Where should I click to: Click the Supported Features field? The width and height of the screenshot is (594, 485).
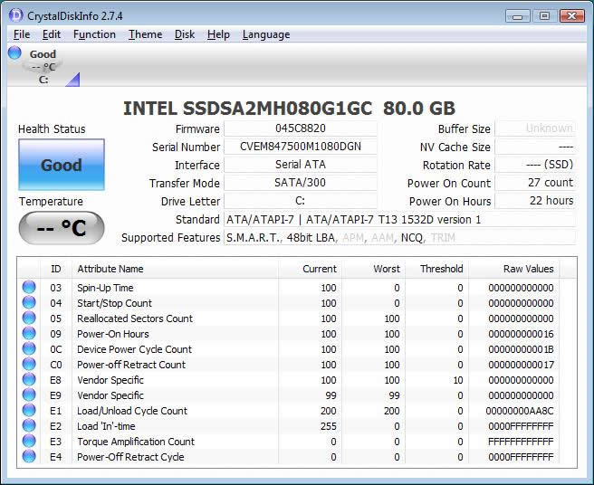point(400,238)
